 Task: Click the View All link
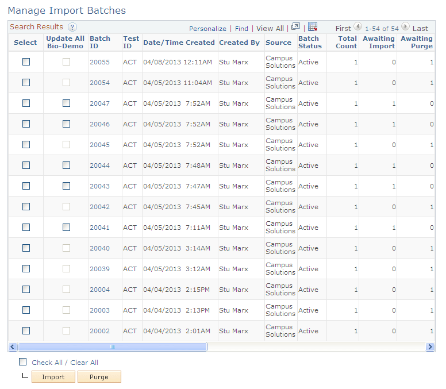tap(270, 29)
